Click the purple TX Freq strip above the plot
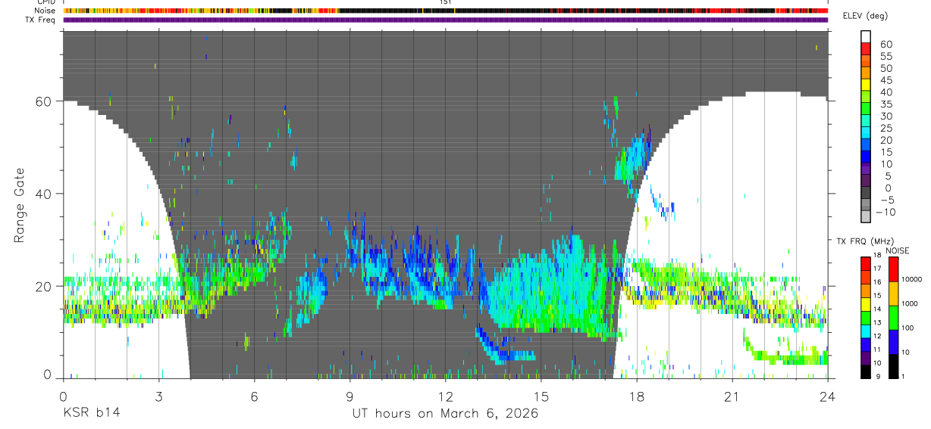 [x=445, y=20]
